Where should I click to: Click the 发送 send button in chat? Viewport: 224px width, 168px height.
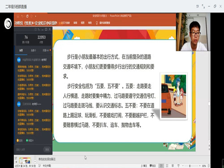coord(47,149)
